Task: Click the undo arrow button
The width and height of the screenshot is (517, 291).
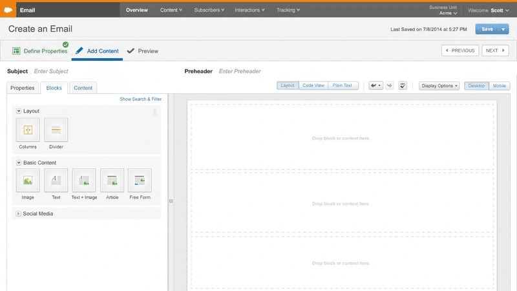Action: (x=375, y=86)
